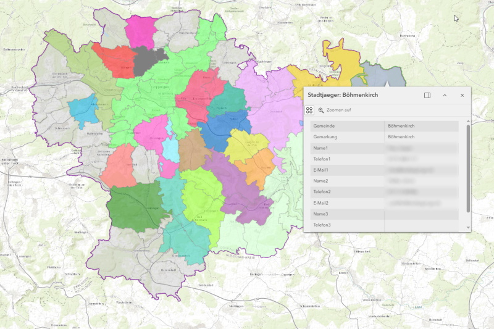Click the popup scrollbar down arrow
Screen dimensions: 494x329
tap(467, 228)
